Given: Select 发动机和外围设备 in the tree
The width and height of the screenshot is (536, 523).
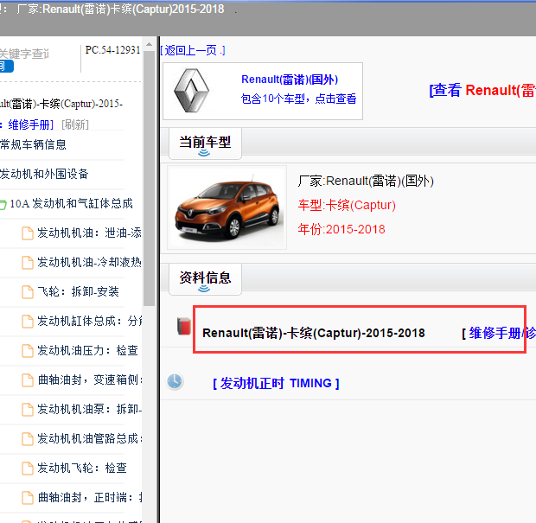Looking at the screenshot, I should click(44, 175).
